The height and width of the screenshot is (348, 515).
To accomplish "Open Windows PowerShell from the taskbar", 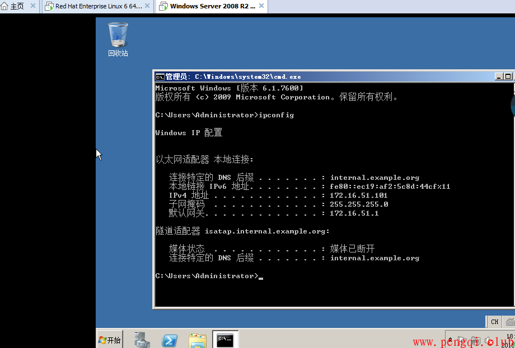I will coord(170,340).
